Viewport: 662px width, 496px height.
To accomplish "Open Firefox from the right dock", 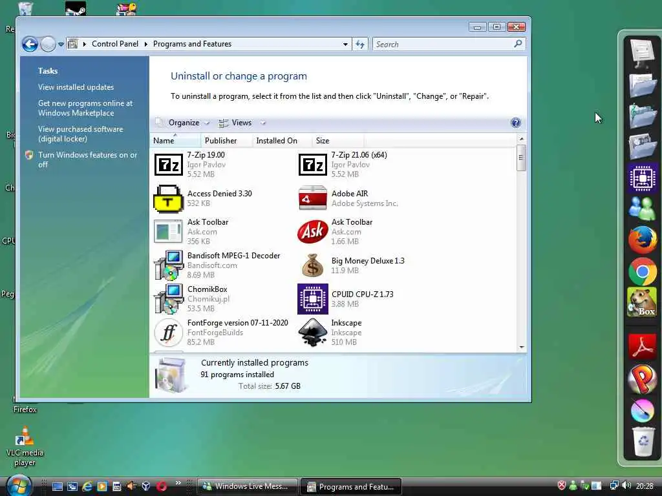I will pyautogui.click(x=642, y=239).
